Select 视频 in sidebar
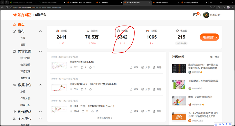The width and height of the screenshot is (235, 126). (23, 45)
